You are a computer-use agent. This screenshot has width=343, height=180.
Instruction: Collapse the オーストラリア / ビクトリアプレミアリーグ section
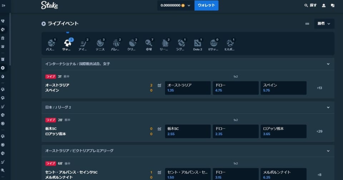[x=328, y=151]
